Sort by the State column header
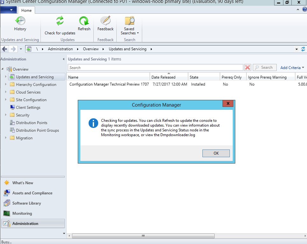The height and width of the screenshot is (244, 307). tap(204, 77)
